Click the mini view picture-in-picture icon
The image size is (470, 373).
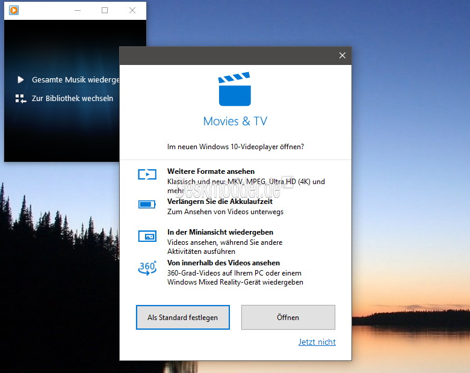click(147, 236)
